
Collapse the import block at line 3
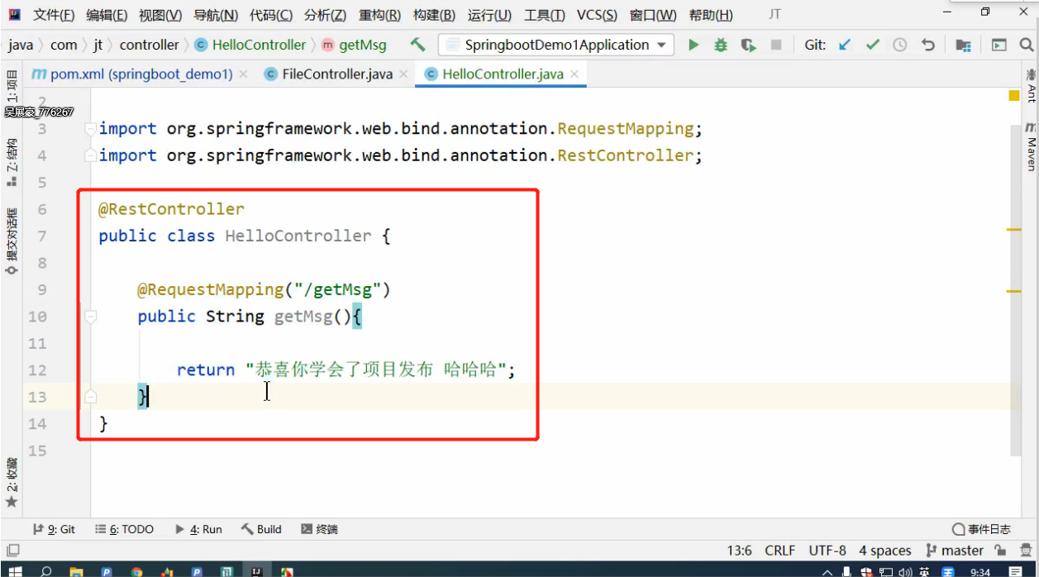point(90,129)
